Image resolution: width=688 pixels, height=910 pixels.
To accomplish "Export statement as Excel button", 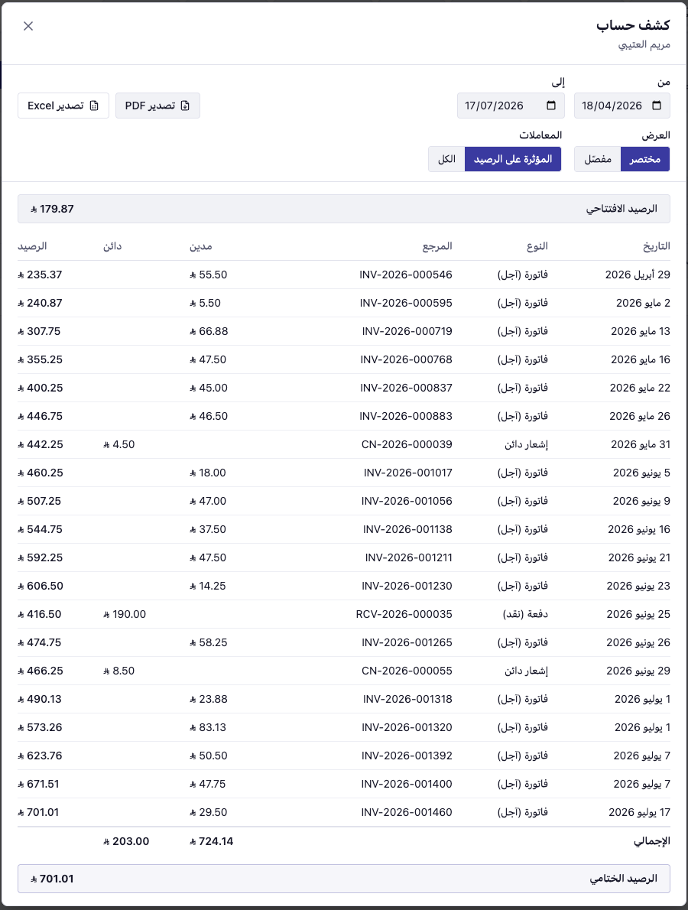I will pos(63,106).
